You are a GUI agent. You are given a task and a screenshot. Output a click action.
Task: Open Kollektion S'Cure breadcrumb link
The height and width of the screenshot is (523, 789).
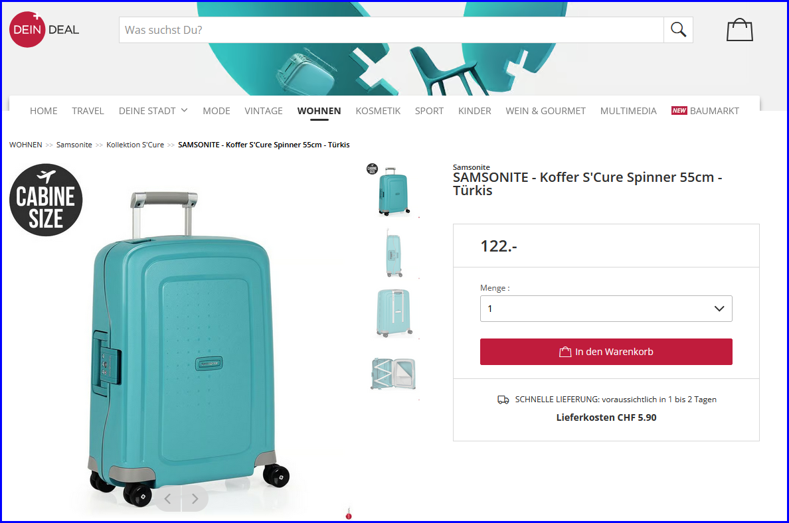pyautogui.click(x=135, y=145)
